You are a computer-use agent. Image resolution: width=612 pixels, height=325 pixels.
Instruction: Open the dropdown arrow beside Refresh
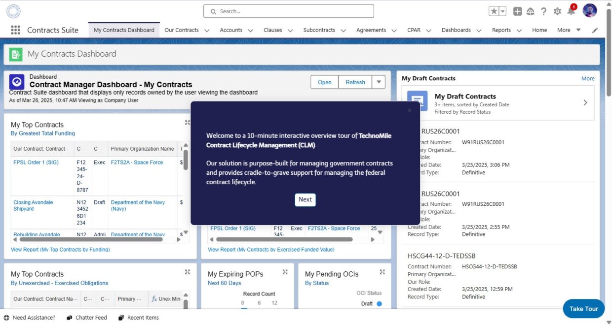(379, 82)
